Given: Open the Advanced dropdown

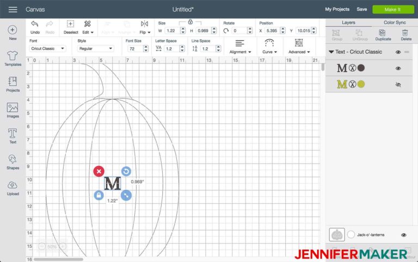Looking at the screenshot, I should click(x=299, y=47).
